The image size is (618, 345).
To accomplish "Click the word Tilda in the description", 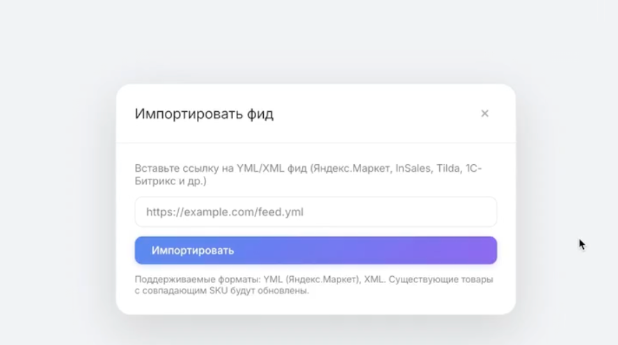I will (448, 168).
